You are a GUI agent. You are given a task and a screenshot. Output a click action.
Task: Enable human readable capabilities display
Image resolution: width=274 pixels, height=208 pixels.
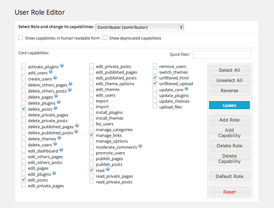[21, 38]
